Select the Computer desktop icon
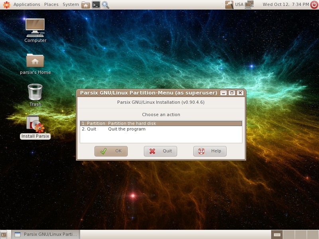The image size is (319, 239). pos(35,31)
